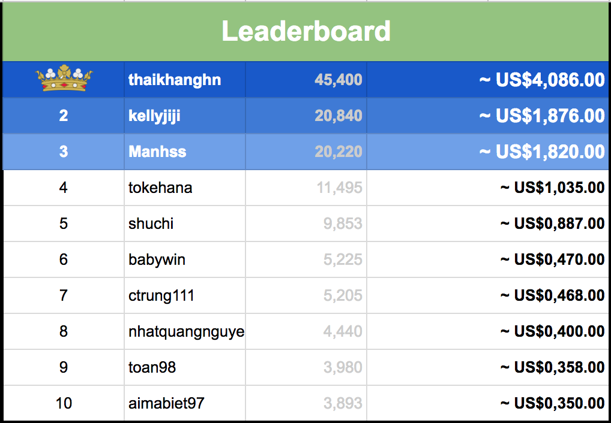Viewport: 611px width, 423px height.
Task: Select the 4,440 score cell
Action: [343, 331]
